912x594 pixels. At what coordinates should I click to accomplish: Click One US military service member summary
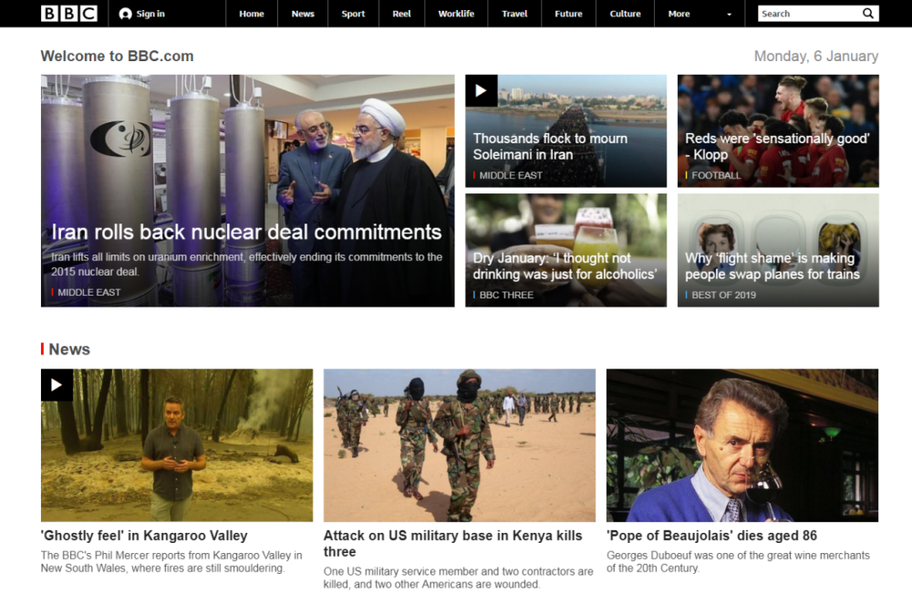tap(459, 578)
